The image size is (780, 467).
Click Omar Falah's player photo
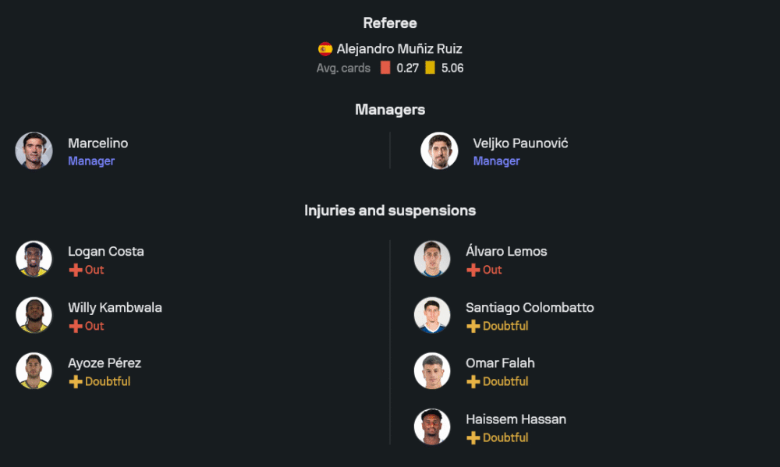(432, 371)
